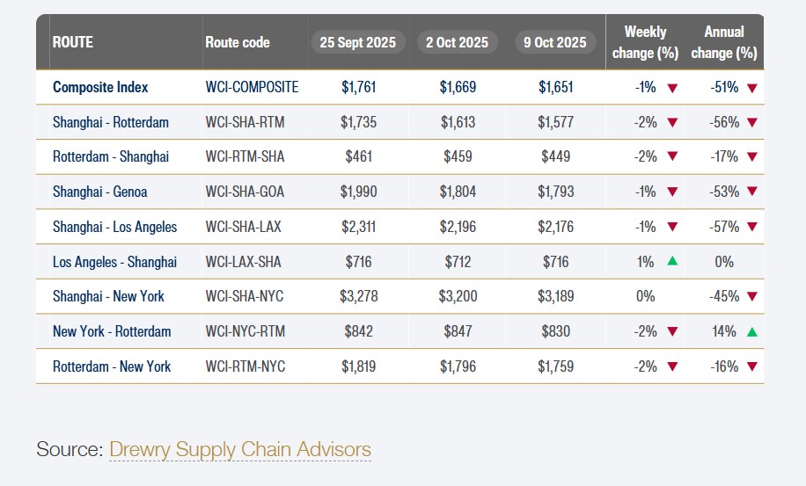Viewport: 806px width, 486px height.
Task: Click the Composite Index row label
Action: (x=100, y=88)
